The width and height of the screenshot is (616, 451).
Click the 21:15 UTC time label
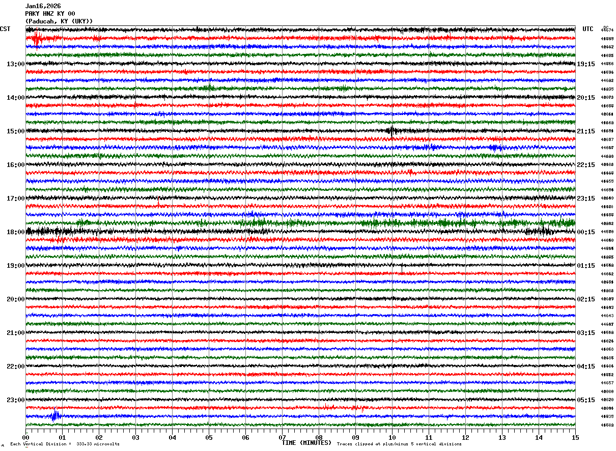pyautogui.click(x=586, y=131)
